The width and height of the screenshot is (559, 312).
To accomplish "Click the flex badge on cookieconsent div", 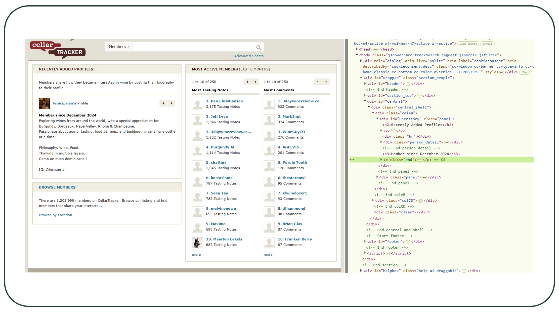I will pos(524,72).
